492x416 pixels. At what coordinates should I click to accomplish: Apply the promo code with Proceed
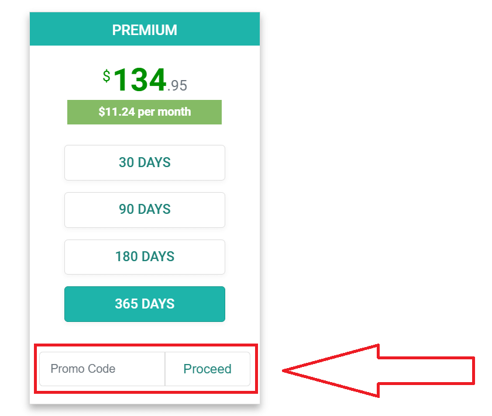(x=207, y=369)
